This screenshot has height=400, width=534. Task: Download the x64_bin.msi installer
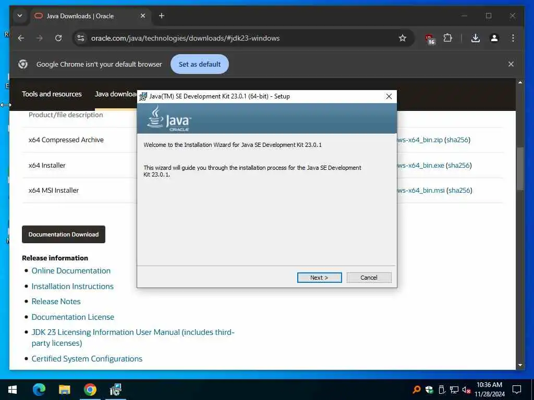tap(421, 191)
